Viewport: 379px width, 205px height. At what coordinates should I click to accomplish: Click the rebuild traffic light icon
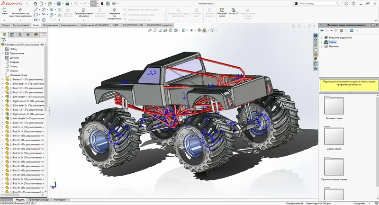click(x=102, y=3)
